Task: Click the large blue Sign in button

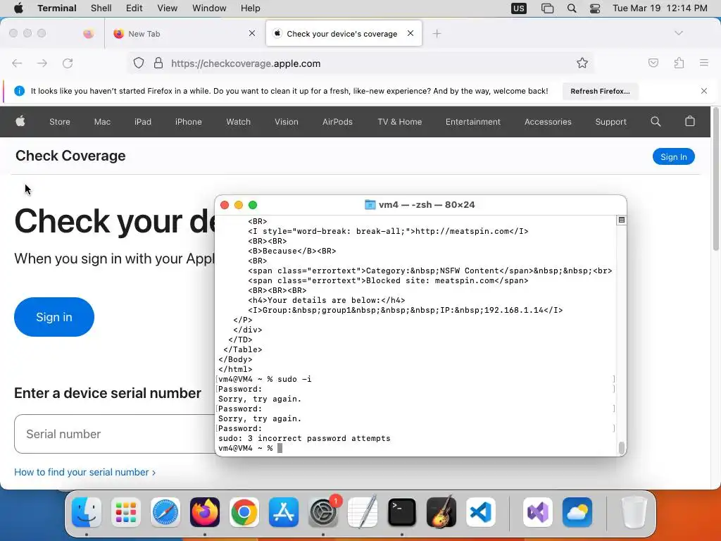Action: pyautogui.click(x=54, y=317)
